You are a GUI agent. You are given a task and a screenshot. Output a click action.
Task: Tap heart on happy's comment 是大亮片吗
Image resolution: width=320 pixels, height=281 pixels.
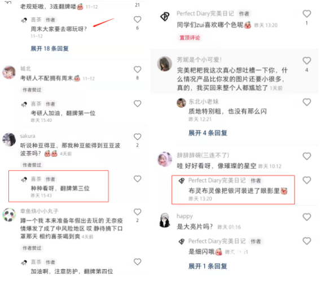[x=306, y=217]
